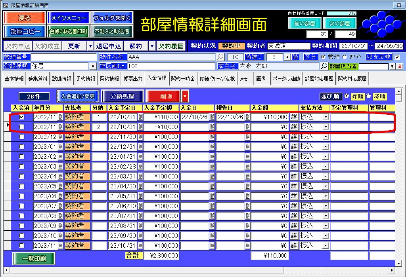Select the 降順 sort order radio button

369,96
